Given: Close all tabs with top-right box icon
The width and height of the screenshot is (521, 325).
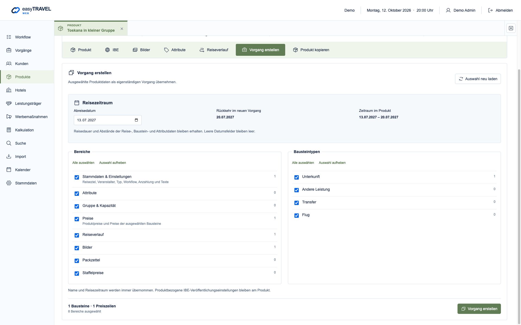Looking at the screenshot, I should click(511, 28).
